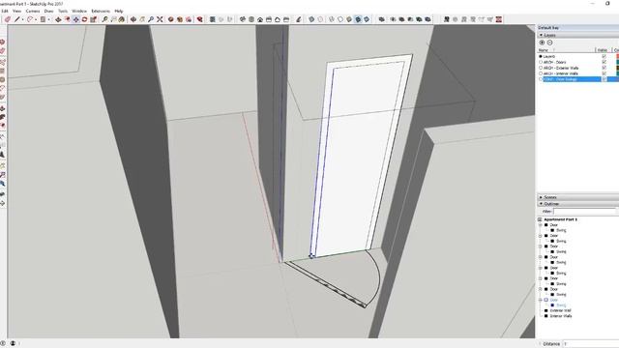Set Layer0 as the active layer
This screenshot has width=619, height=348.
541,56
